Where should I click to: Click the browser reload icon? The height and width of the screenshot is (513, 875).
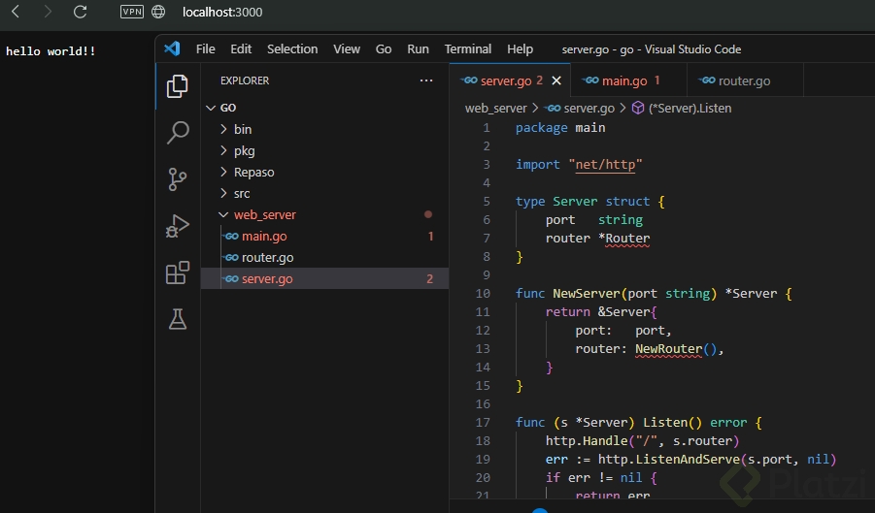[x=81, y=12]
